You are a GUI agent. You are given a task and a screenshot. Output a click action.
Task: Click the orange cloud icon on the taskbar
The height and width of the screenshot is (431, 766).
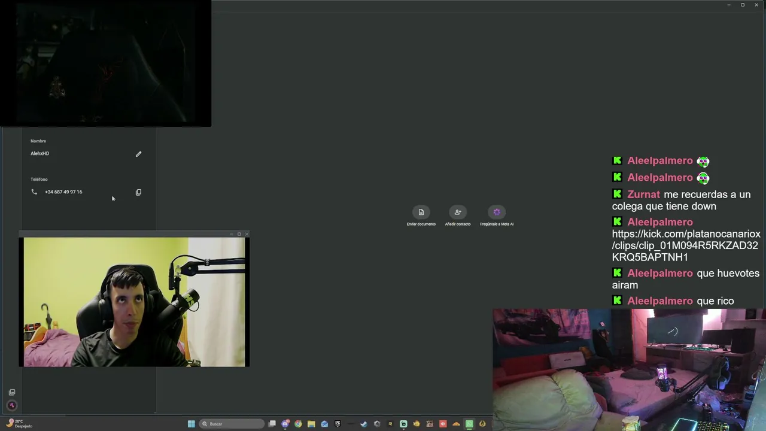point(456,424)
